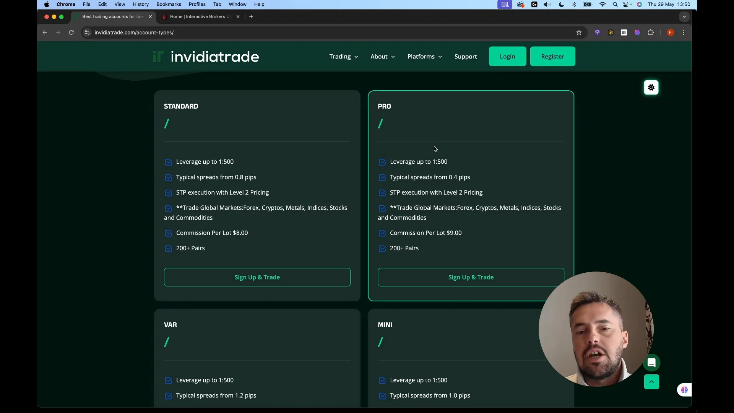Click the Login button
The image size is (734, 413).
pyautogui.click(x=507, y=57)
